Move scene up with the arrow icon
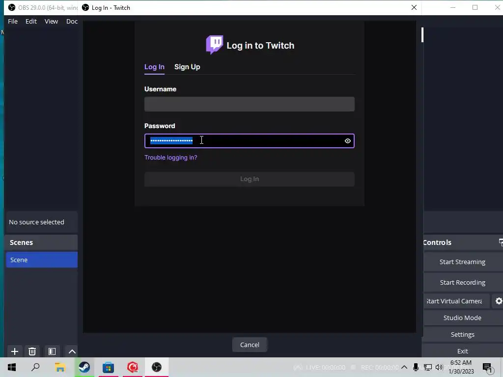Viewport: 503px width, 377px height. [x=72, y=351]
